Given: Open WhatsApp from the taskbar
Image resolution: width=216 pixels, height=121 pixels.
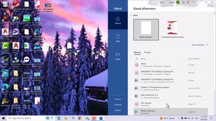Looking at the screenshot, I should click(x=87, y=118).
